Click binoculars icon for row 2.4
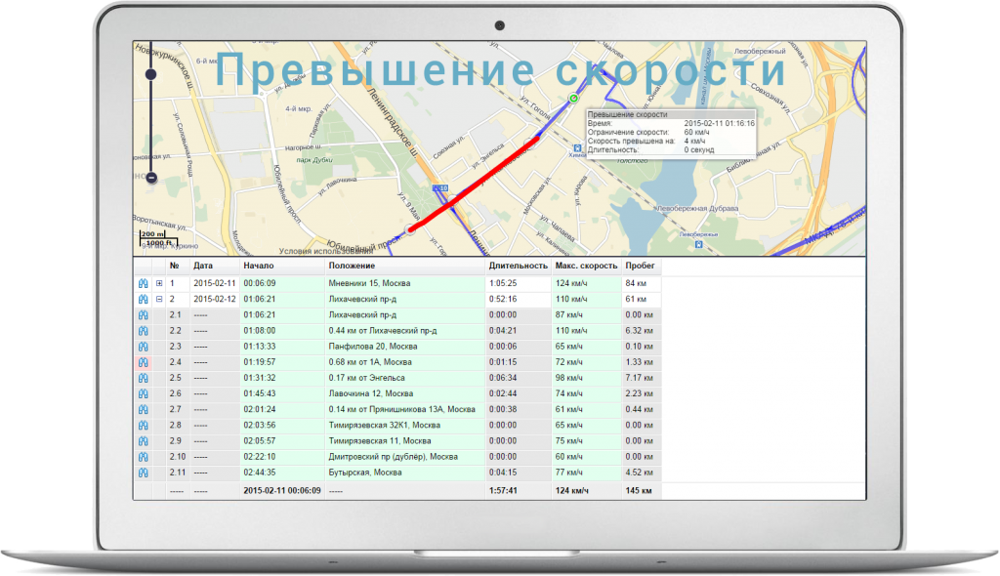Image resolution: width=1000 pixels, height=576 pixels. [143, 362]
